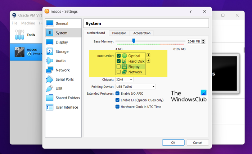The width and height of the screenshot is (252, 154).
Task: Select the macos VM icon in Manager
Action: click(x=19, y=52)
